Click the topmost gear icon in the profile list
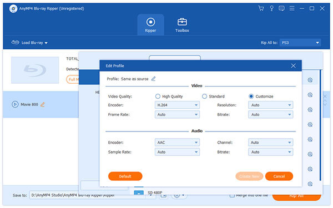Screen dimensions: 333x208 310,80
